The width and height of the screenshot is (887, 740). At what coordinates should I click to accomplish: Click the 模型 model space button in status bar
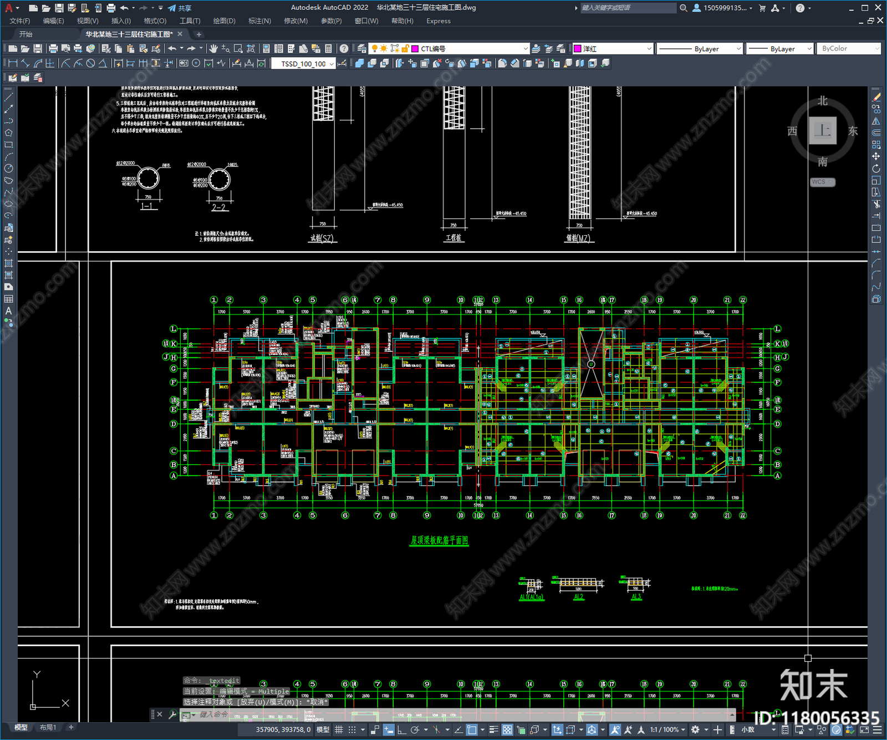tap(323, 729)
